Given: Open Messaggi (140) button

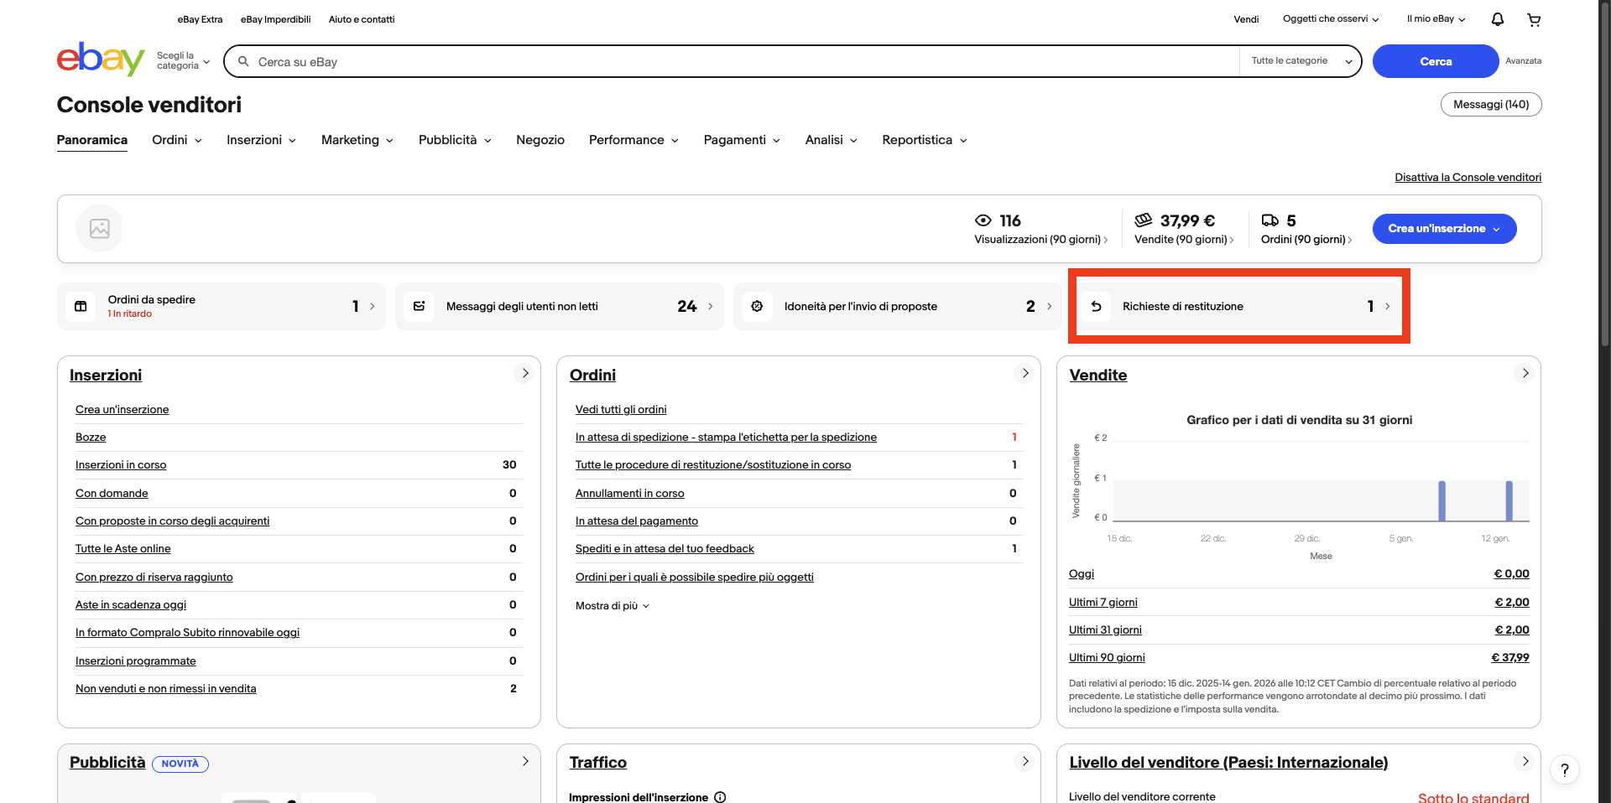Looking at the screenshot, I should coord(1490,105).
